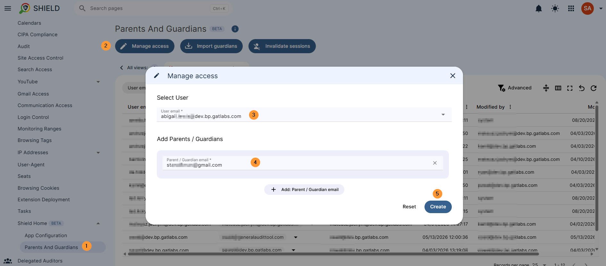Viewport: 606px width, 266px height.
Task: Open Calendars in sidebar
Action: (x=29, y=23)
